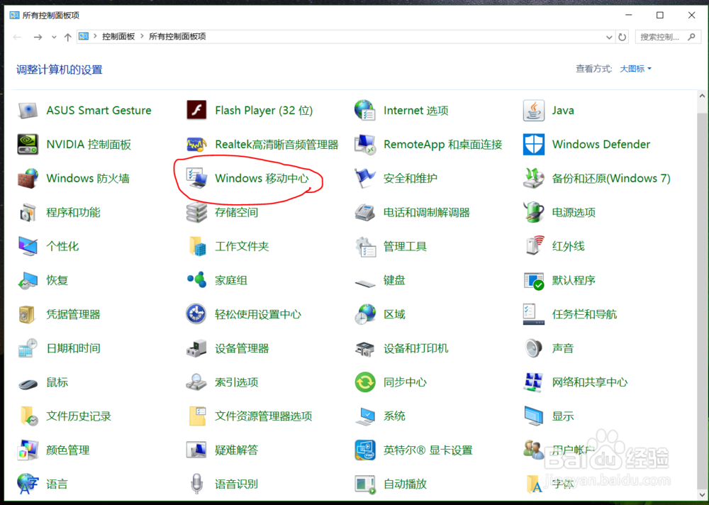The image size is (709, 505).
Task: Open the 颜色管理 item label
Action: pyautogui.click(x=68, y=450)
